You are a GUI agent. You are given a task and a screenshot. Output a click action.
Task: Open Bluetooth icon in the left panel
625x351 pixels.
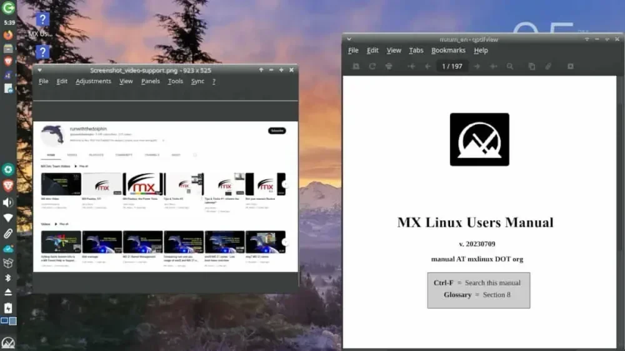pyautogui.click(x=8, y=278)
